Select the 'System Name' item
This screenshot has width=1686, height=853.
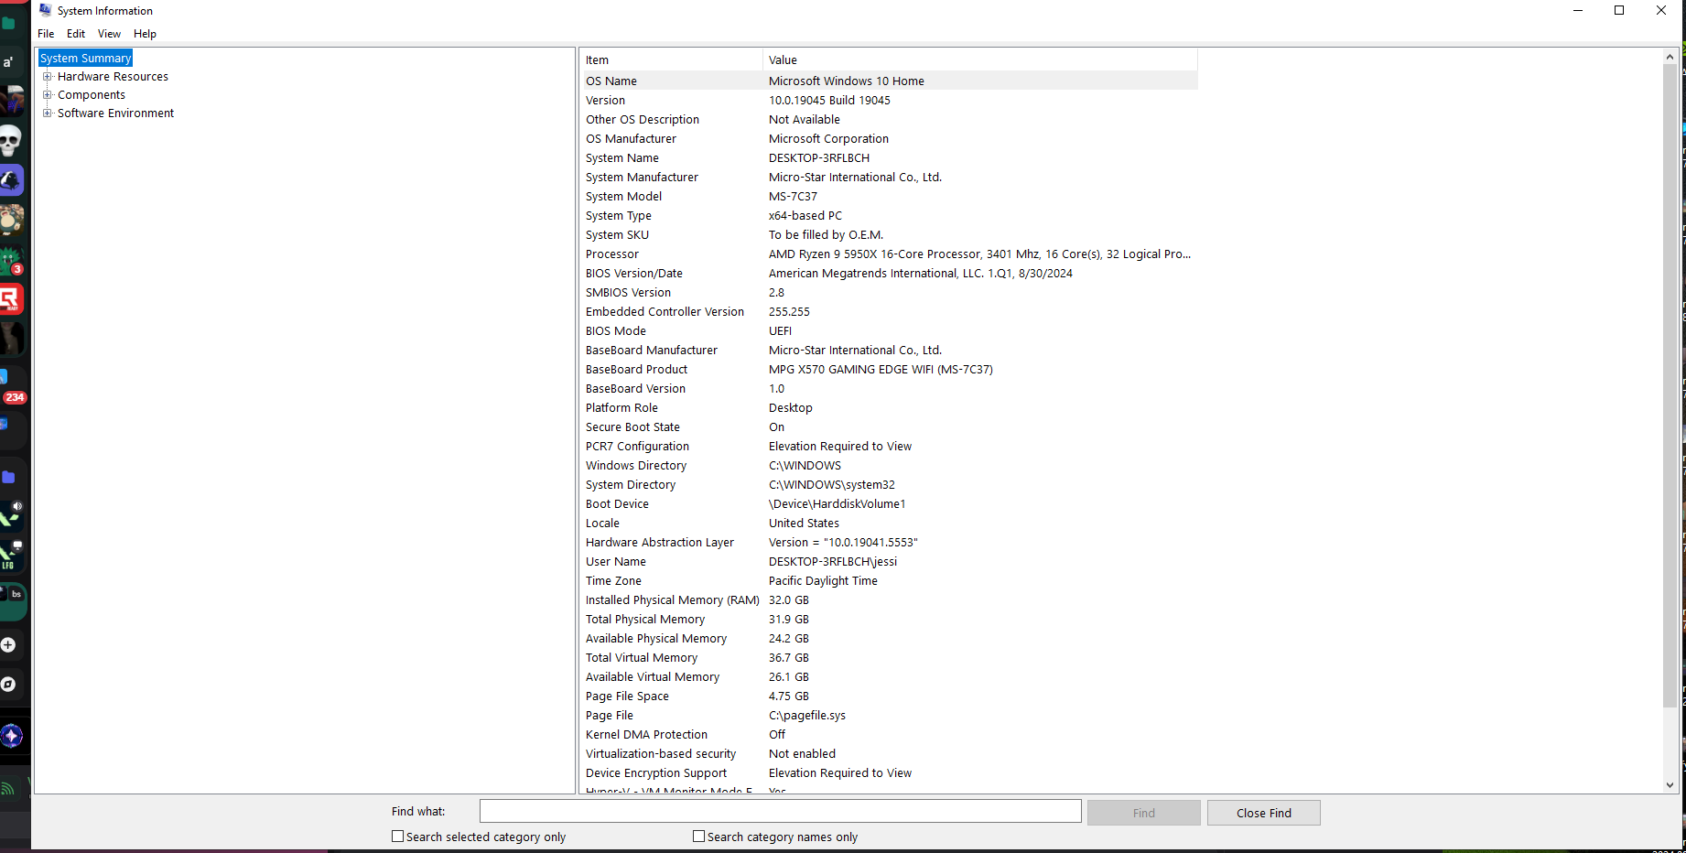[622, 158]
